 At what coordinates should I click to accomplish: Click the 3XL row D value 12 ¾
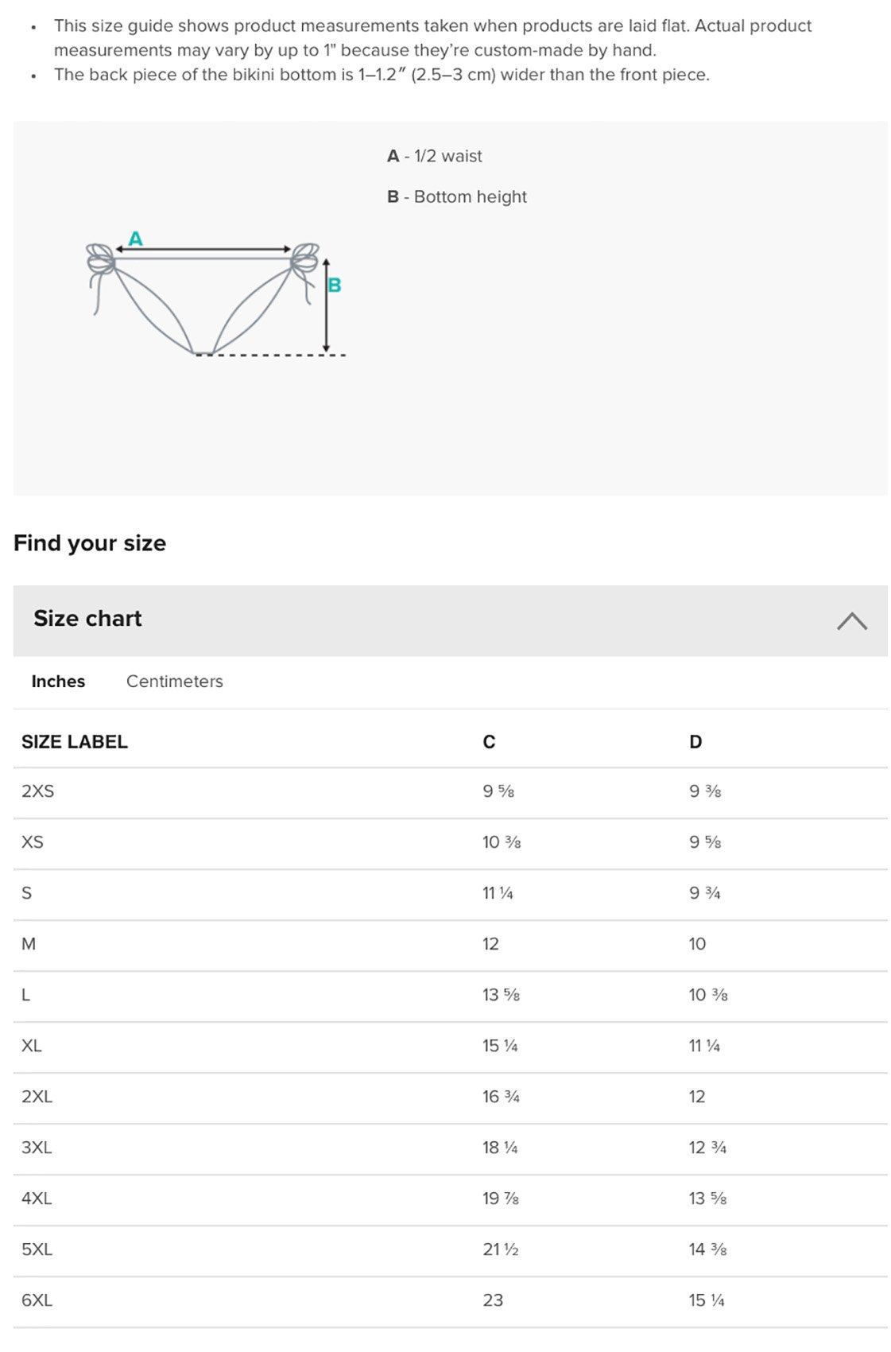coord(707,1147)
